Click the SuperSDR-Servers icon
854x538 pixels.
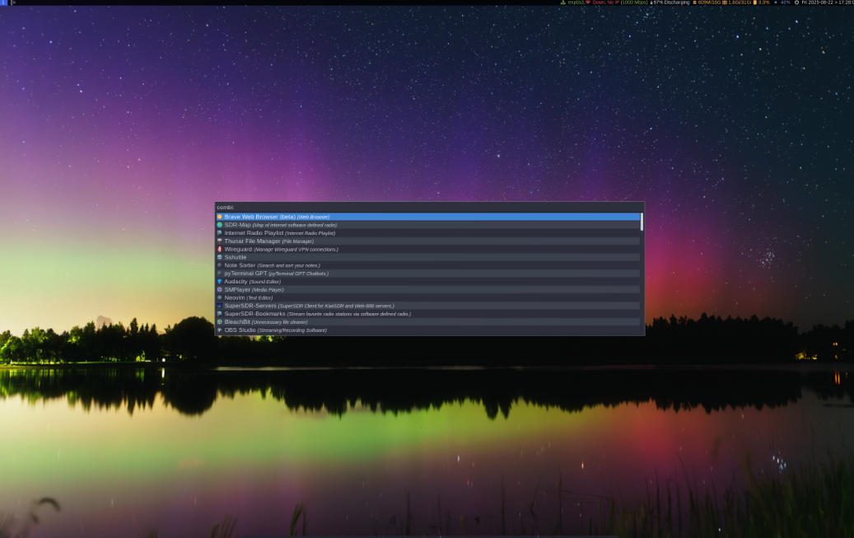click(x=219, y=305)
